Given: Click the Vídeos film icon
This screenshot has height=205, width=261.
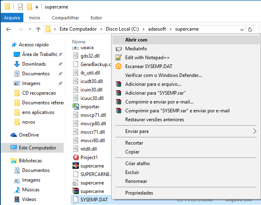Looking at the screenshot, I should (x=17, y=199).
